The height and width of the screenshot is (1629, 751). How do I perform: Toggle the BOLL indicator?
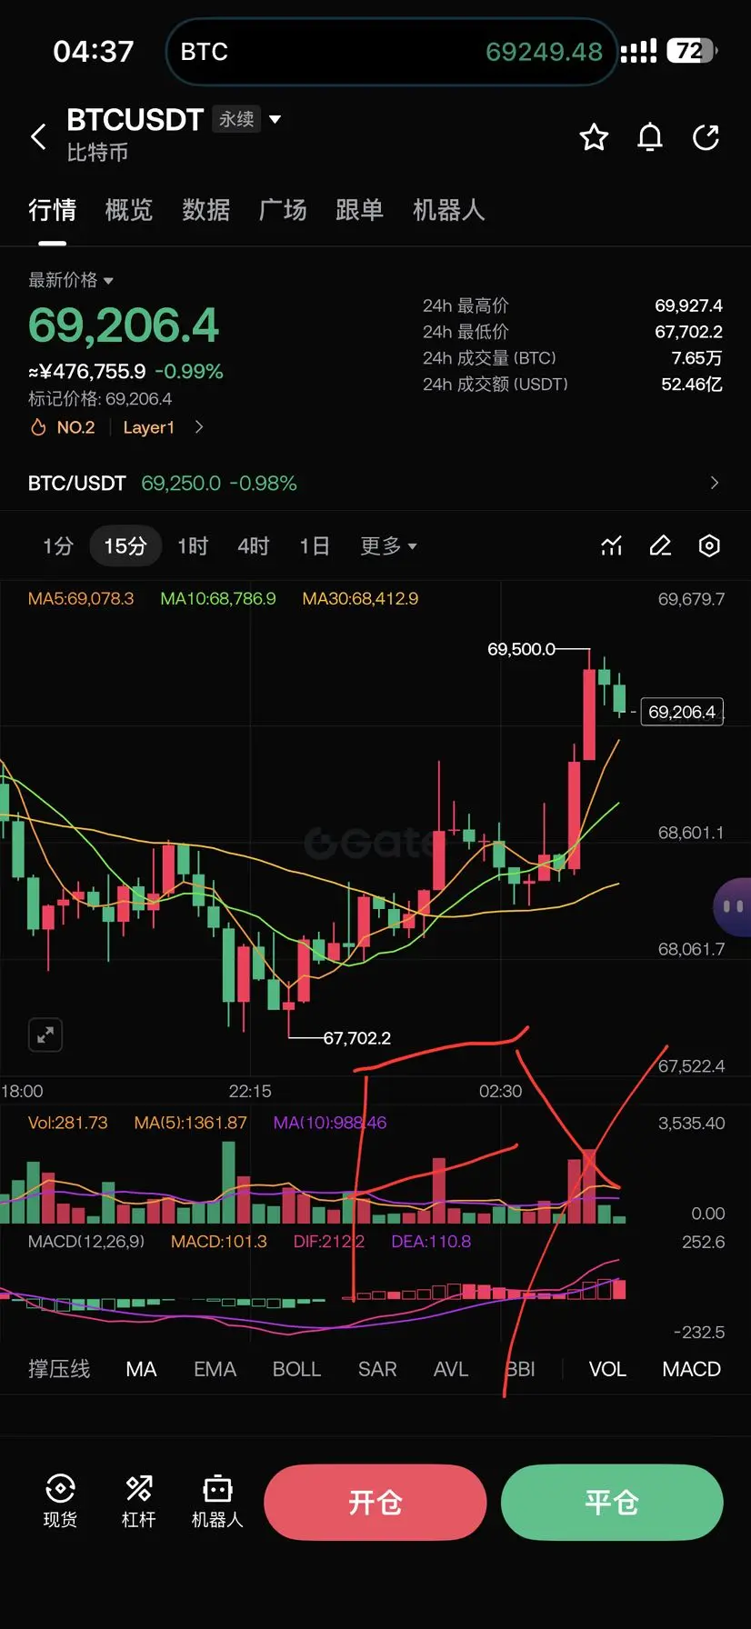(x=296, y=1369)
